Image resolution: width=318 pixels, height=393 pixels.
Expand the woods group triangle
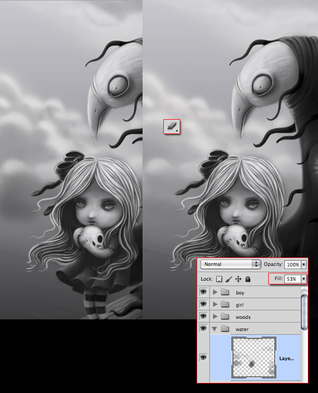pos(215,316)
